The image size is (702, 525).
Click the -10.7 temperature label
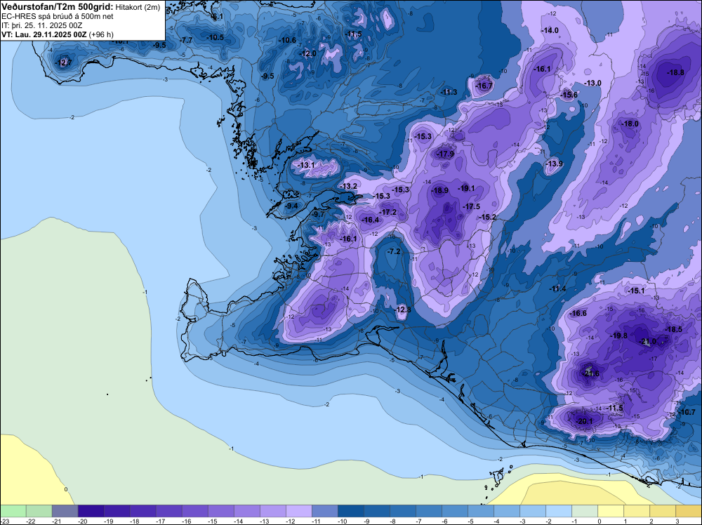(x=687, y=412)
